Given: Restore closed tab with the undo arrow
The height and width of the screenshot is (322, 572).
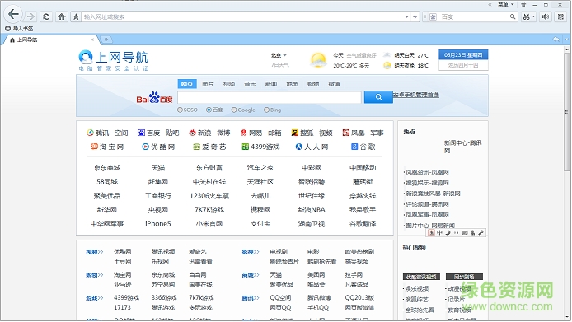Looking at the screenshot, I should tap(556, 39).
